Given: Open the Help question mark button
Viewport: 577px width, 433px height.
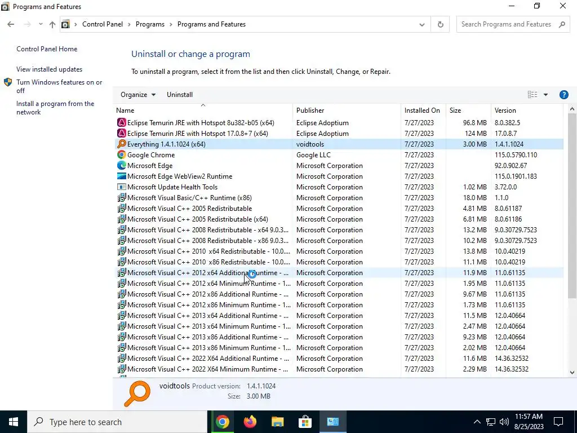Looking at the screenshot, I should coord(563,95).
